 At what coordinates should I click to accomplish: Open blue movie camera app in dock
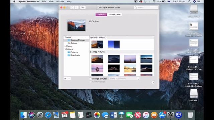pos(179,115)
